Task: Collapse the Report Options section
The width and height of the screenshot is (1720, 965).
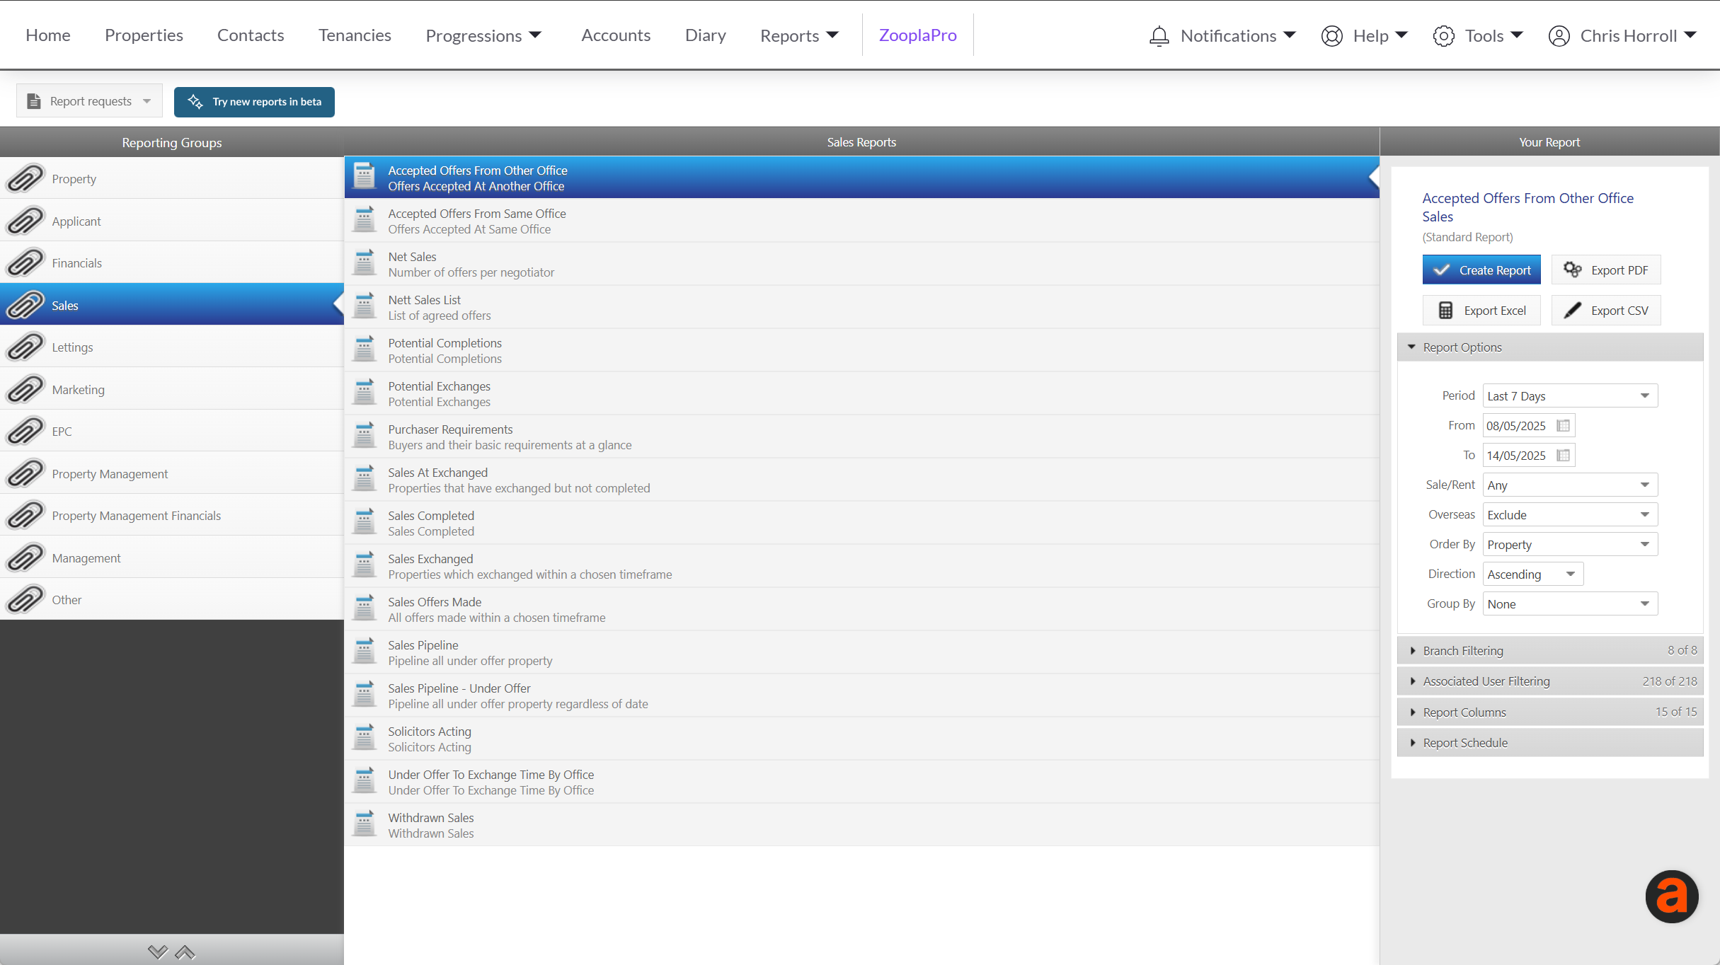Action: click(1550, 347)
